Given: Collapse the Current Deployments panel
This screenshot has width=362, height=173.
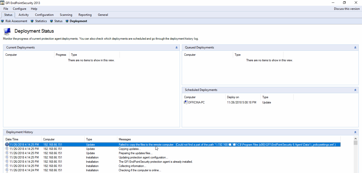Looking at the screenshot, I should pyautogui.click(x=176, y=47).
